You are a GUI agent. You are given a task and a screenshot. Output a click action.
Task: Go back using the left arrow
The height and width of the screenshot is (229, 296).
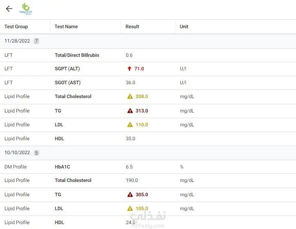click(9, 9)
